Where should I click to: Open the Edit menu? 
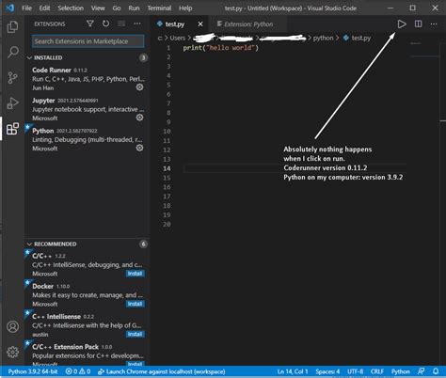click(44, 8)
